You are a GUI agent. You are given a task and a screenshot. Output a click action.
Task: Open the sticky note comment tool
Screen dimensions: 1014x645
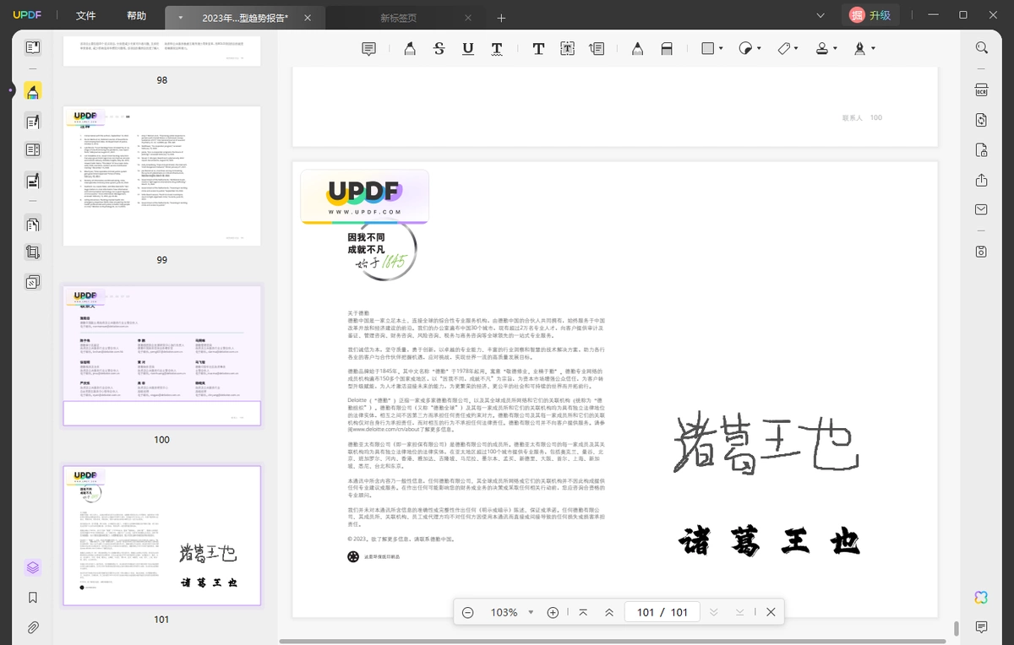pos(368,49)
